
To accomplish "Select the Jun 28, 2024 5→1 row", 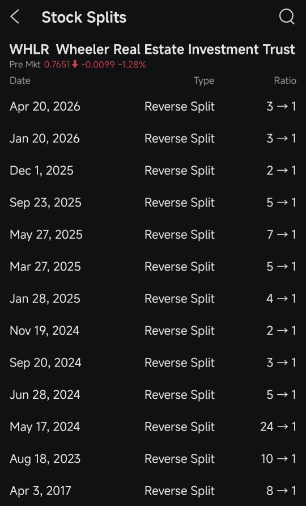I will tap(153, 394).
